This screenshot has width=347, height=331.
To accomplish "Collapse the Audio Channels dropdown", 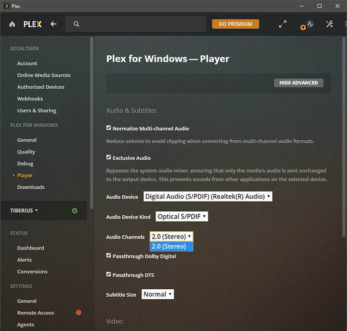I will (171, 236).
